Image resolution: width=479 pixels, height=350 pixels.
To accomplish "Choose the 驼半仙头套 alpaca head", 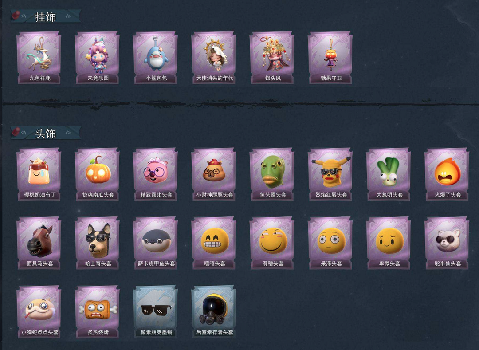I will [448, 243].
